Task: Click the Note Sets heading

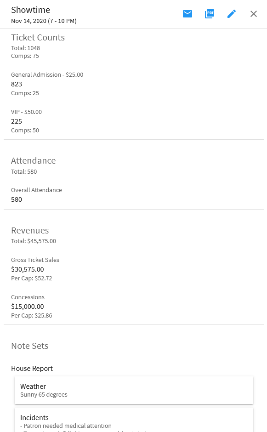Action: click(30, 346)
